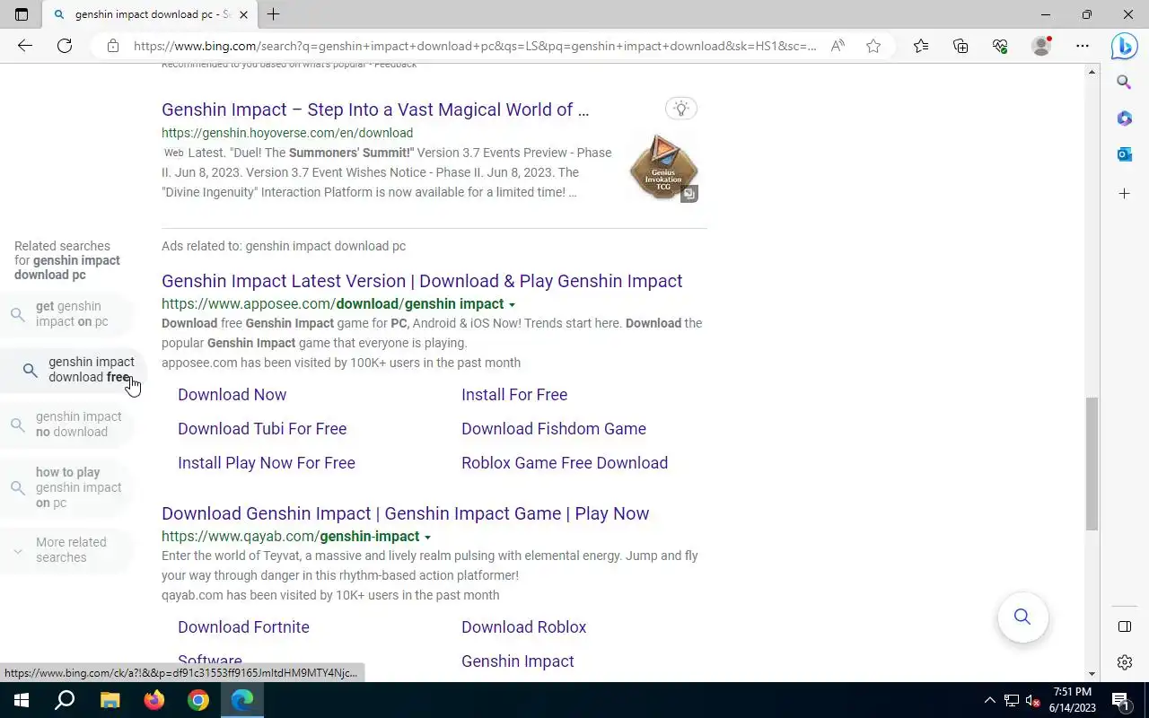The height and width of the screenshot is (718, 1149).
Task: Open Download Tubi For Free link
Action: point(262,429)
